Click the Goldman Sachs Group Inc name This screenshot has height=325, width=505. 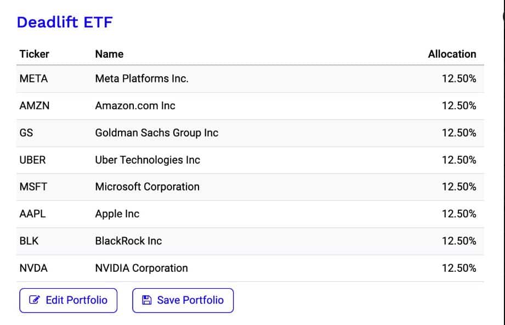coord(156,133)
